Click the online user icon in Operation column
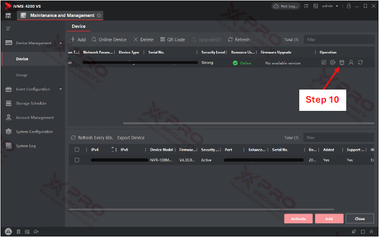This screenshot has height=237, width=379. pyautogui.click(x=351, y=63)
